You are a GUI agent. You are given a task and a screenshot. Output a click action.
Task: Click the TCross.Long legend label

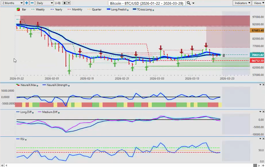coord(142,9)
